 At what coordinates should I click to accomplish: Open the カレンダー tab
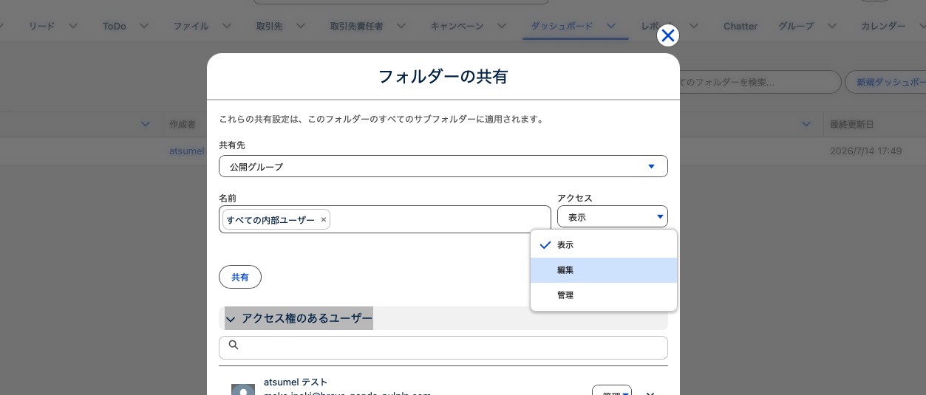pos(883,26)
